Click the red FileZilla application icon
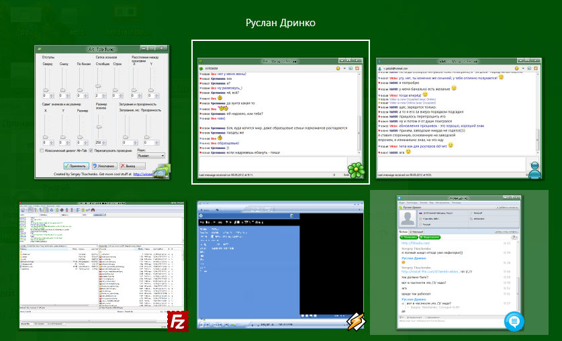This screenshot has width=562, height=341. [178, 322]
